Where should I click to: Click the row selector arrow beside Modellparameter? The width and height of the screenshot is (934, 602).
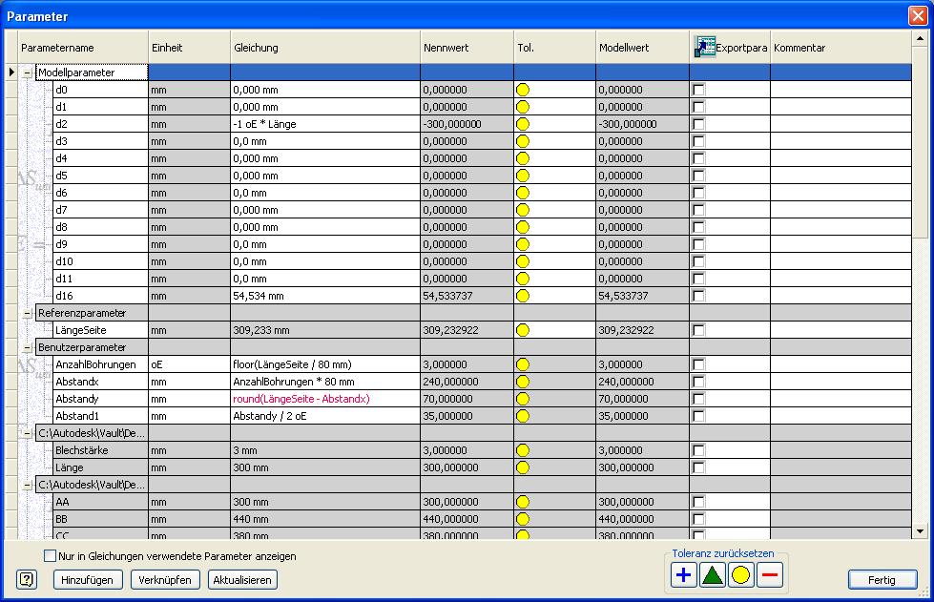[x=11, y=73]
